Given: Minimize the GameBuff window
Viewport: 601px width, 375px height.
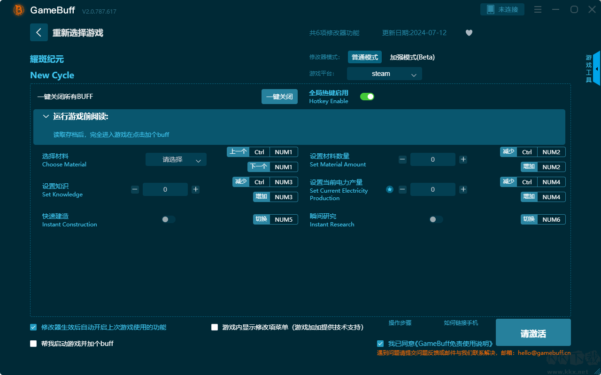Looking at the screenshot, I should pos(556,10).
